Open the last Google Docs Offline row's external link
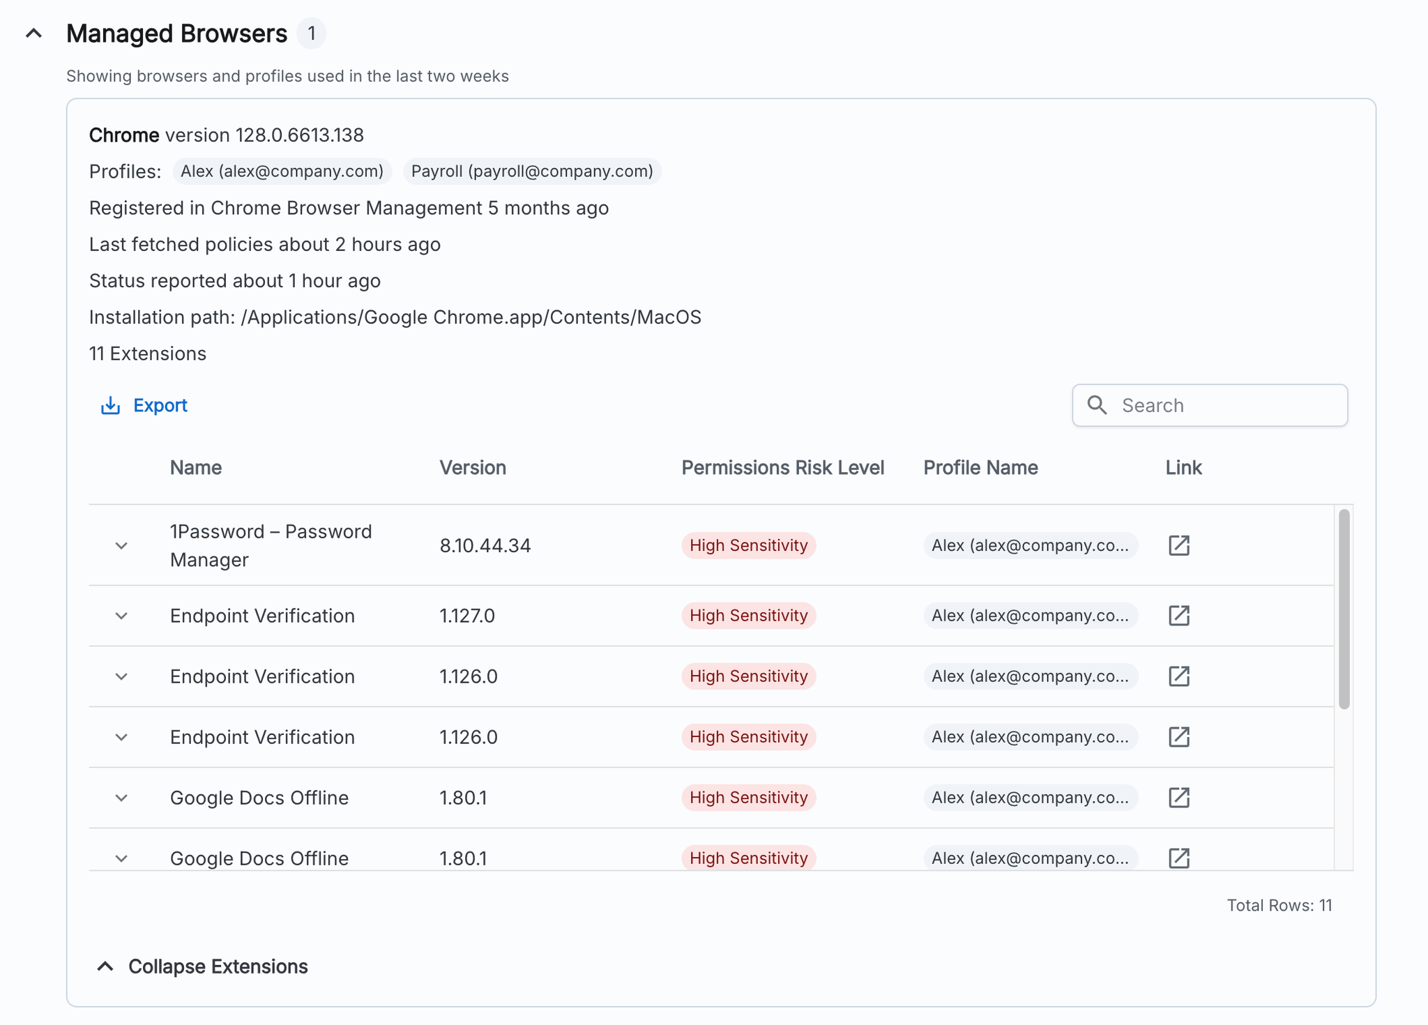1428x1025 pixels. 1178,858
